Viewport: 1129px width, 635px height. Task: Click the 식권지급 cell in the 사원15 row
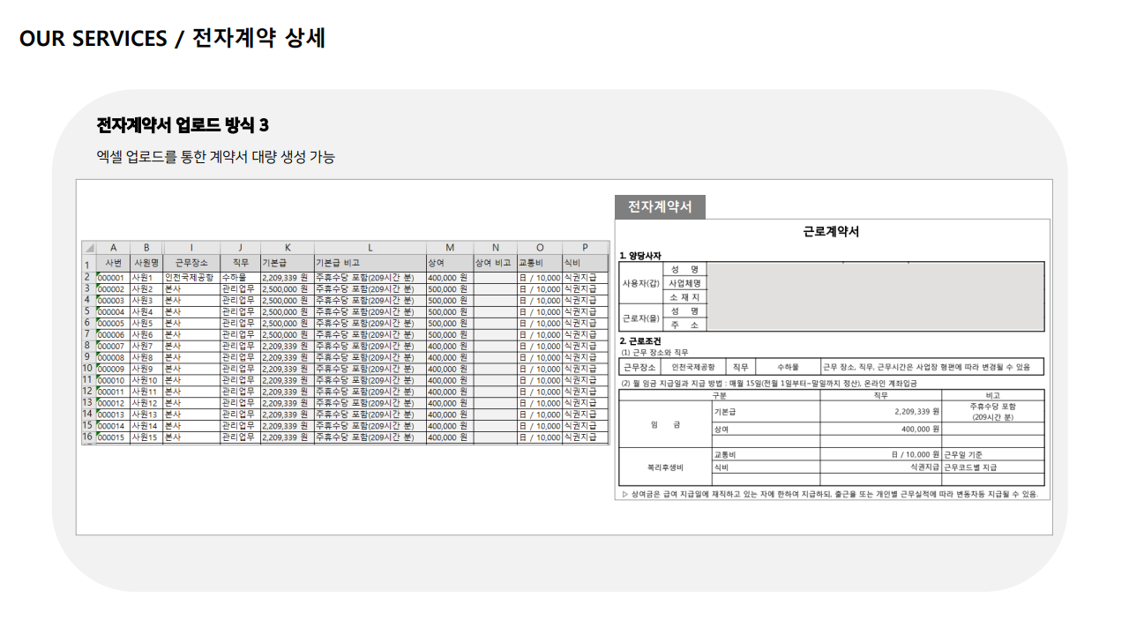click(585, 437)
